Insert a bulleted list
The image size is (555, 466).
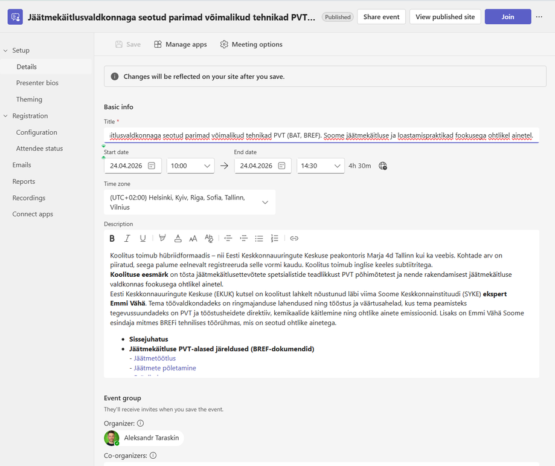(259, 238)
